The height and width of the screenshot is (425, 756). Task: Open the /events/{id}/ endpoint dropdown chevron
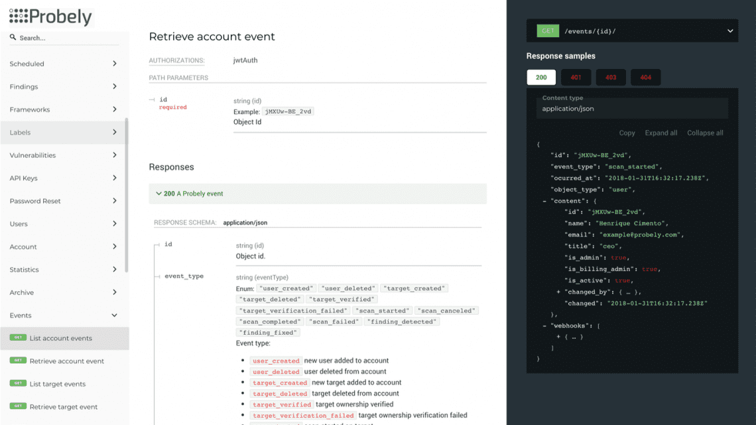tap(730, 31)
